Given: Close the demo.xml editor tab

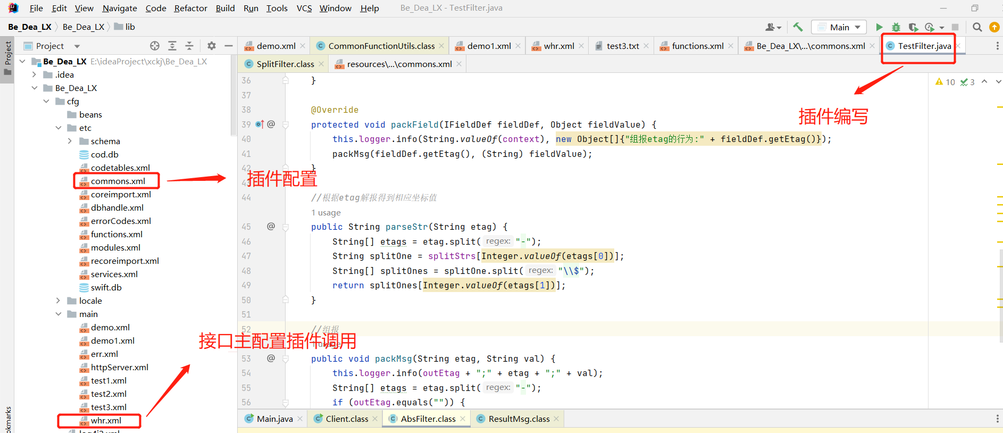Looking at the screenshot, I should pos(303,46).
